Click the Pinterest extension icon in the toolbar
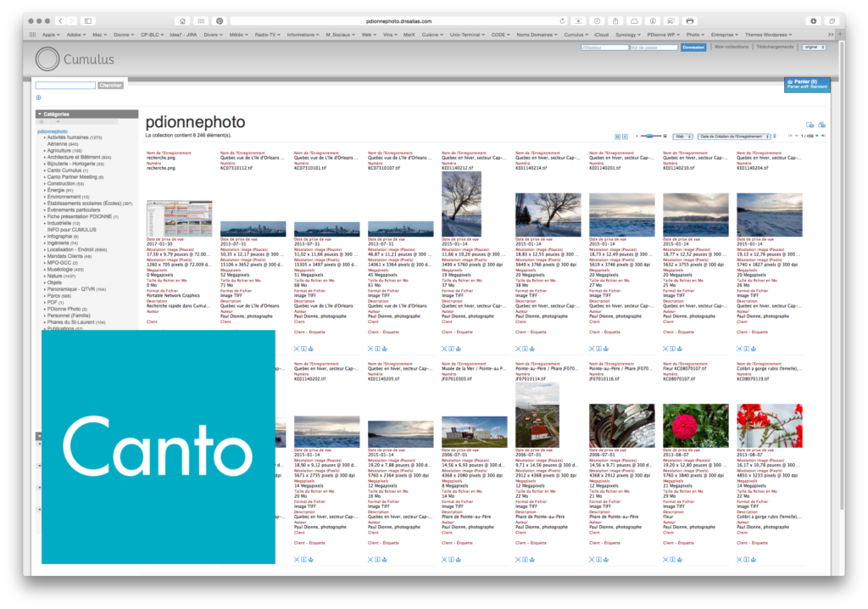868x609 pixels. (x=220, y=21)
